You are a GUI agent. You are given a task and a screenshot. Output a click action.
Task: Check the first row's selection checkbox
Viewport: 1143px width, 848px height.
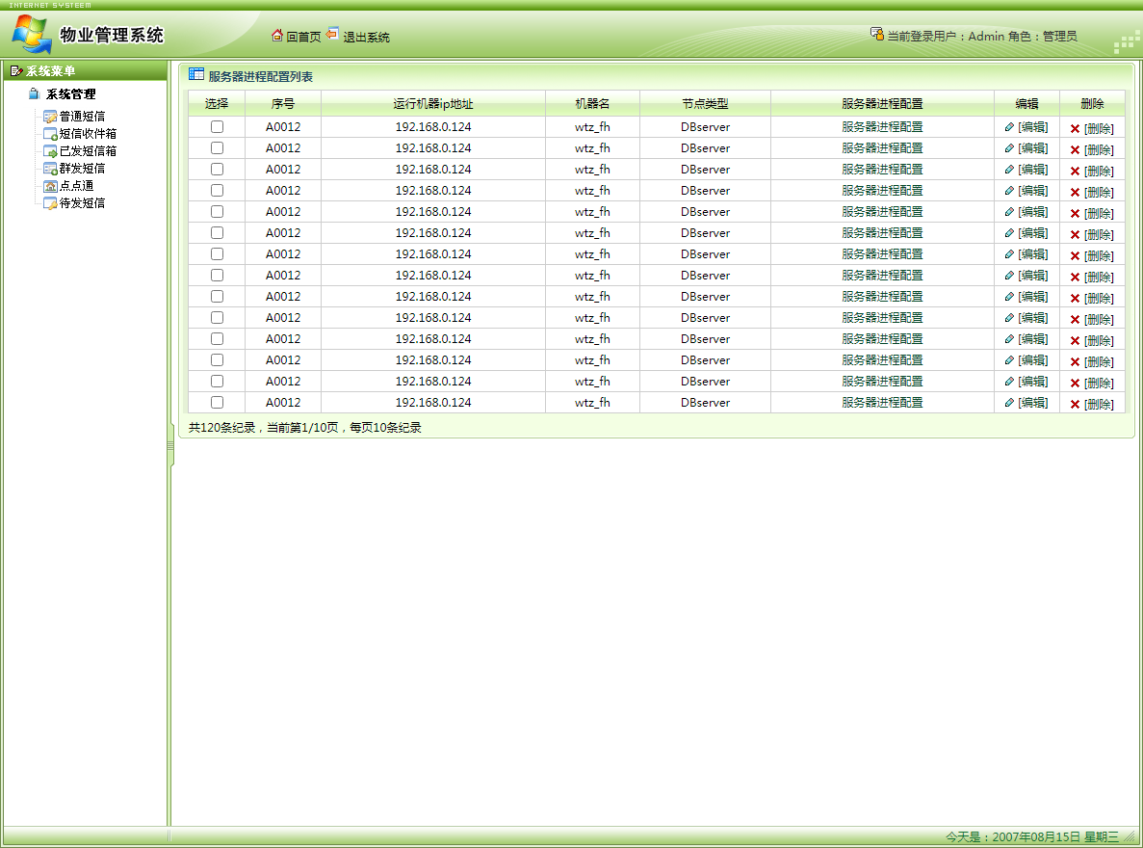coord(218,127)
